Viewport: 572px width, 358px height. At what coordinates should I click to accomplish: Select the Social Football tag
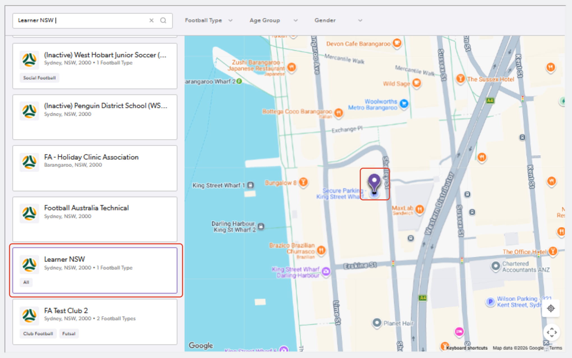[39, 78]
